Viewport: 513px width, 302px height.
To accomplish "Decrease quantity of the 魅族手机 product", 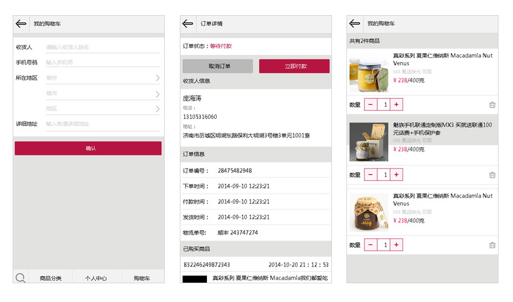I will coord(370,175).
